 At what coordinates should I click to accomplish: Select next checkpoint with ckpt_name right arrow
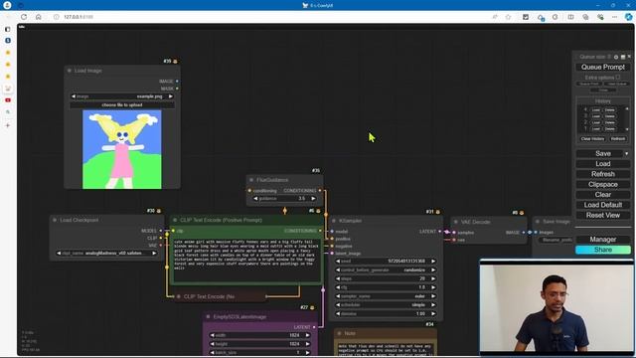click(x=154, y=254)
